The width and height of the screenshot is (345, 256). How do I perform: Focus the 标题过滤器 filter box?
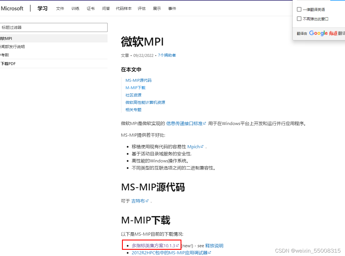53,27
